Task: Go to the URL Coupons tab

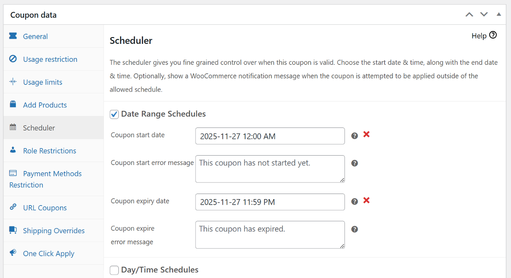Action: (45, 208)
